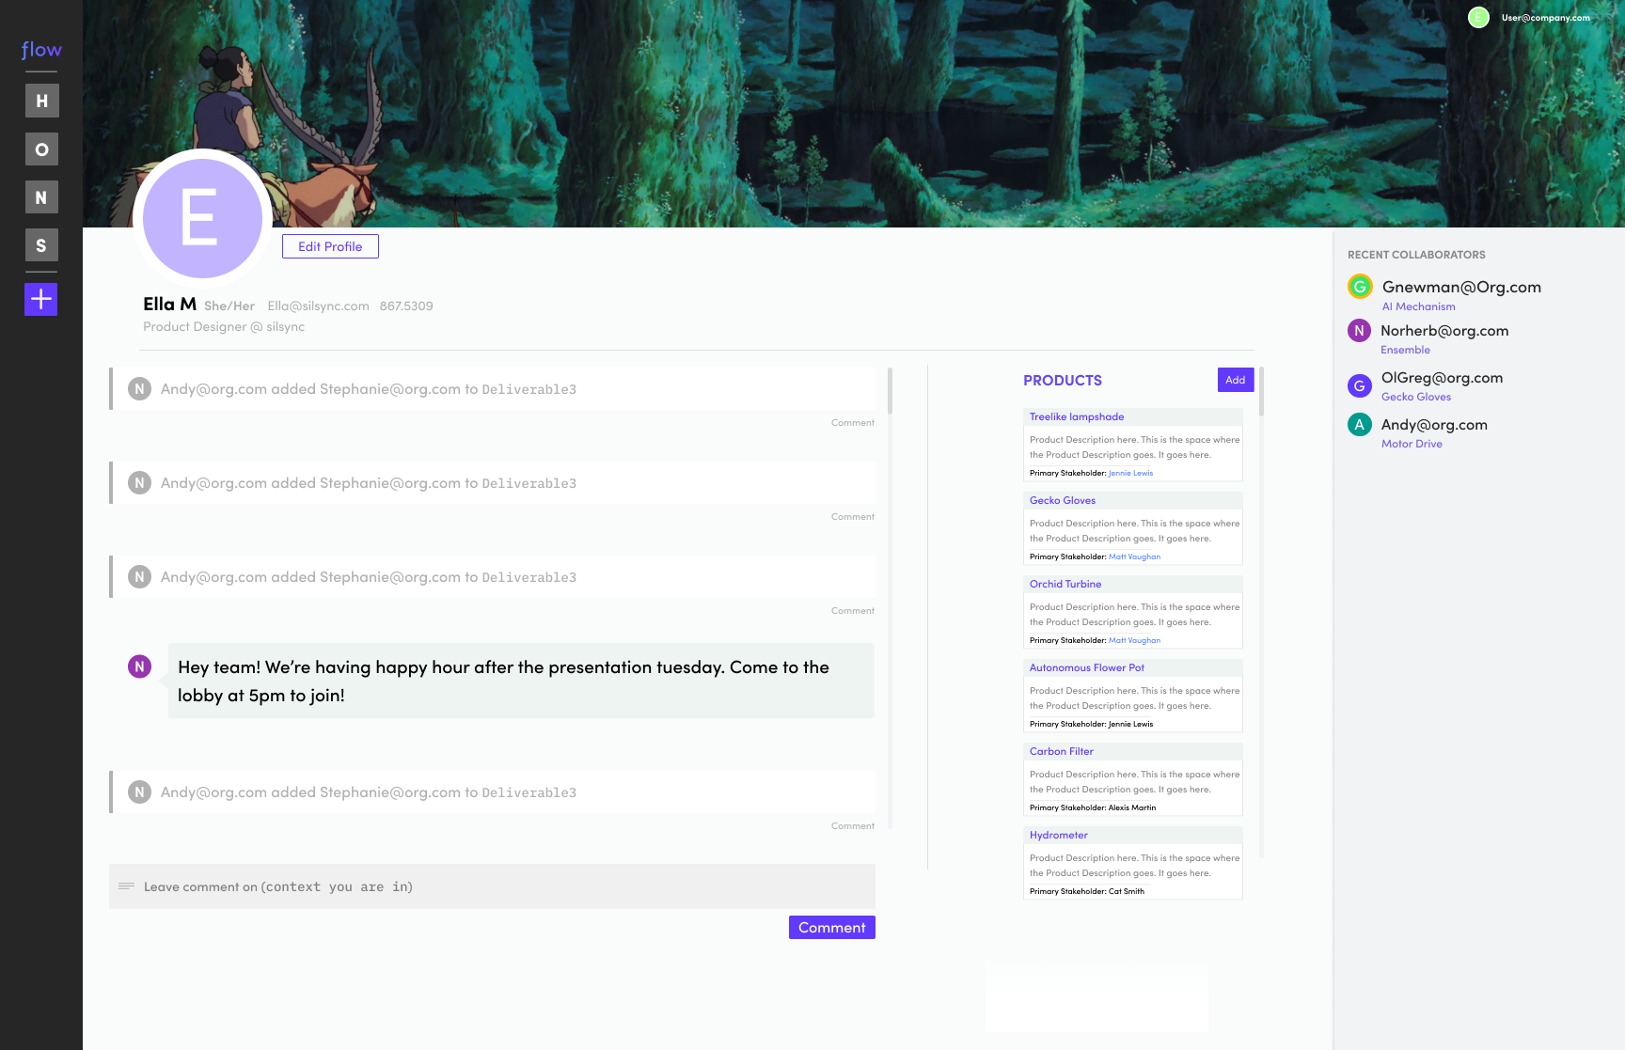Click Andy@org.com collaborator avatar icon

coord(1359,425)
